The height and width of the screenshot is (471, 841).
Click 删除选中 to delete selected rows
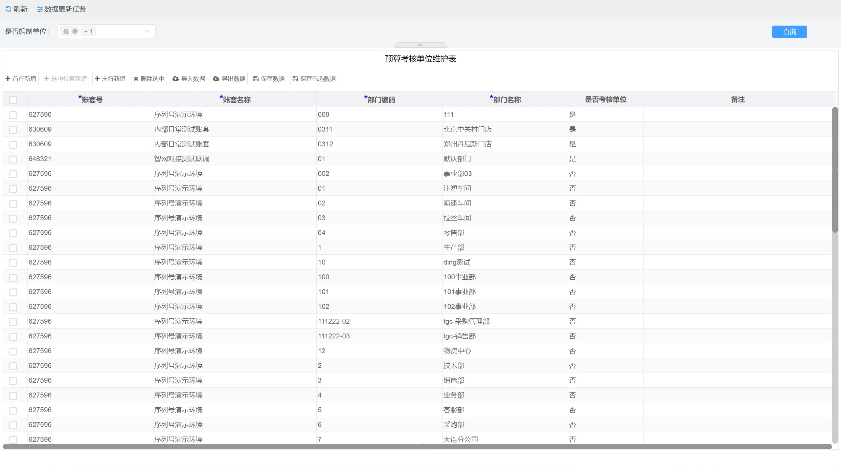(x=149, y=79)
